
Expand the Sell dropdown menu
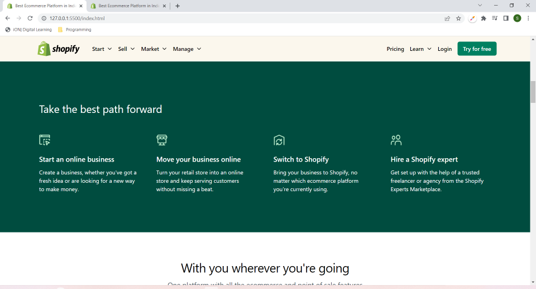pyautogui.click(x=126, y=49)
